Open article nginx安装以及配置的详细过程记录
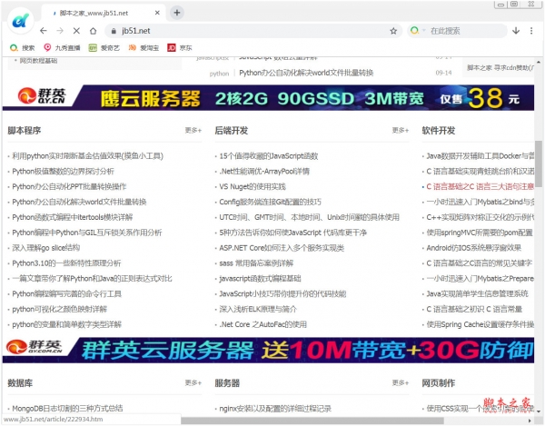Screen dimensions: 545x426 [275, 408]
